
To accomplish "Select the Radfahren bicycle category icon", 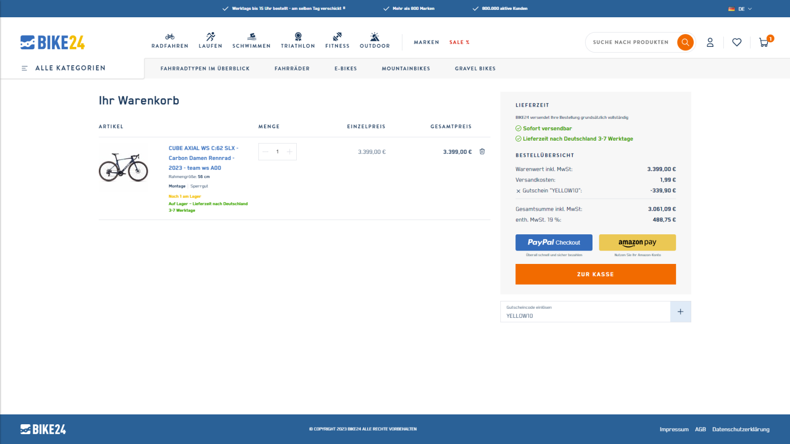I will coord(170,37).
